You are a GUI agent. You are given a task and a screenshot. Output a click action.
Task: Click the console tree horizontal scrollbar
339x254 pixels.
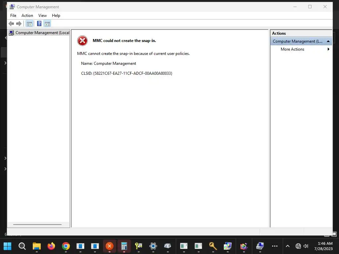(x=37, y=225)
